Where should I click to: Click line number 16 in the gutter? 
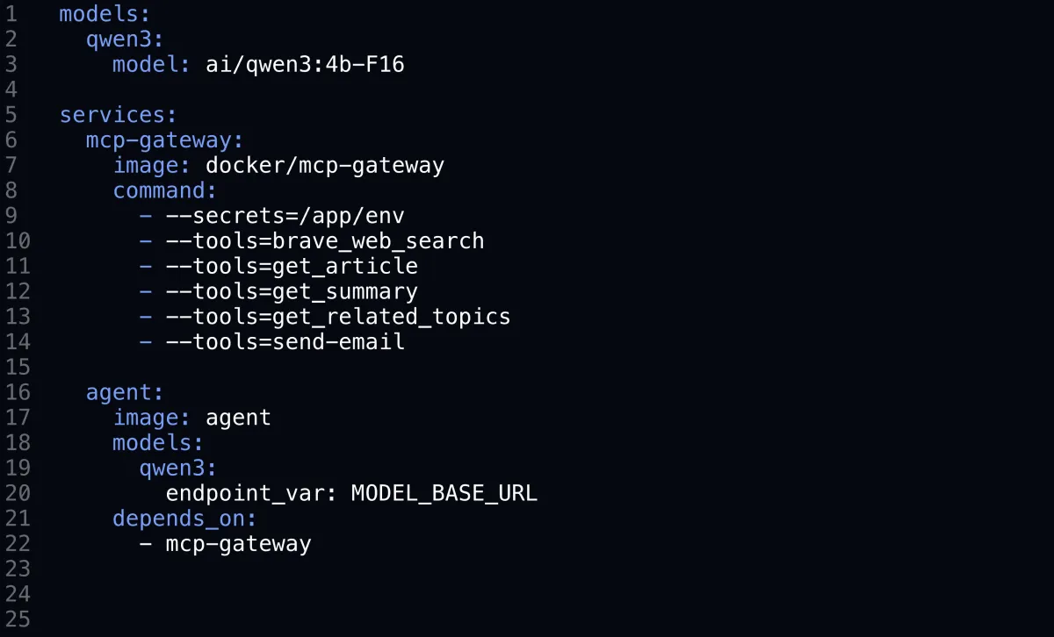click(18, 392)
